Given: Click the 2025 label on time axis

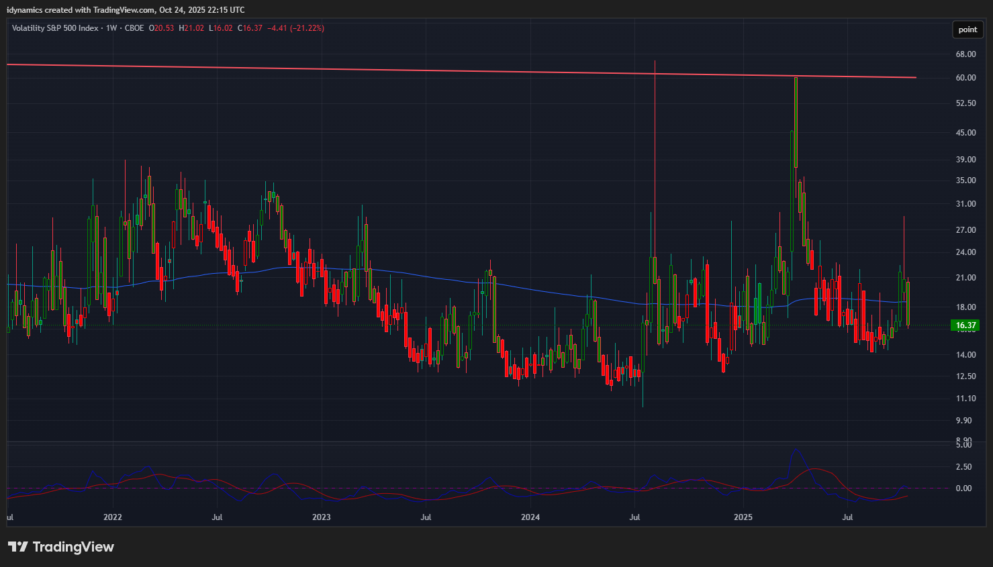Looking at the screenshot, I should [x=743, y=517].
